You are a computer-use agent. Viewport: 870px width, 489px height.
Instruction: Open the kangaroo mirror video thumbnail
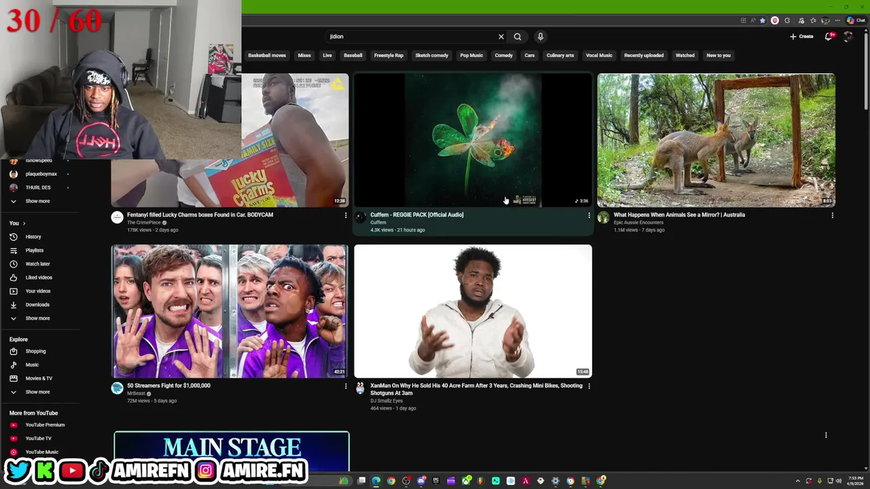(x=716, y=140)
